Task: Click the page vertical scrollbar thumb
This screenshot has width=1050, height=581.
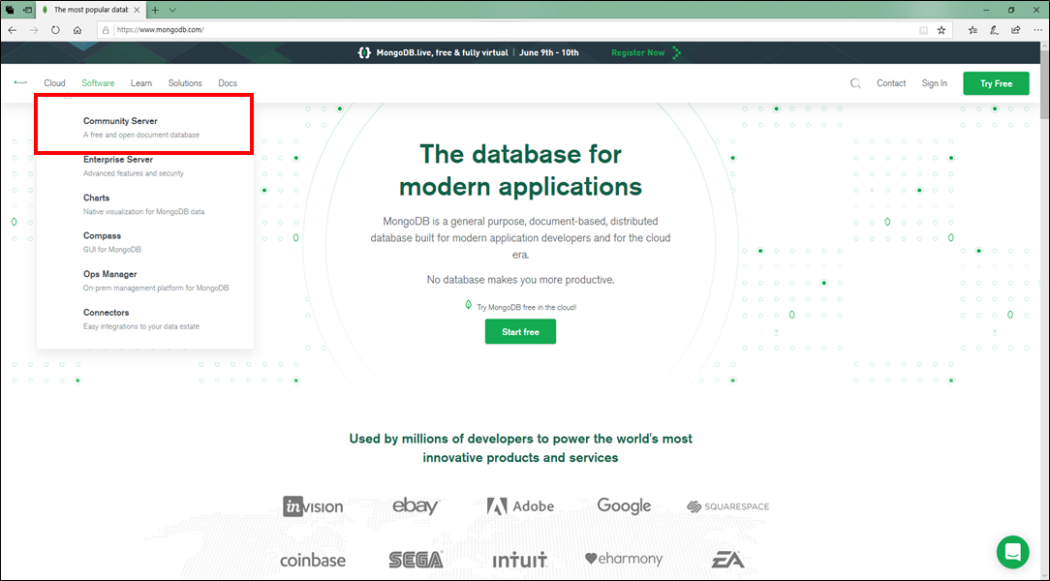Action: click(x=1044, y=85)
